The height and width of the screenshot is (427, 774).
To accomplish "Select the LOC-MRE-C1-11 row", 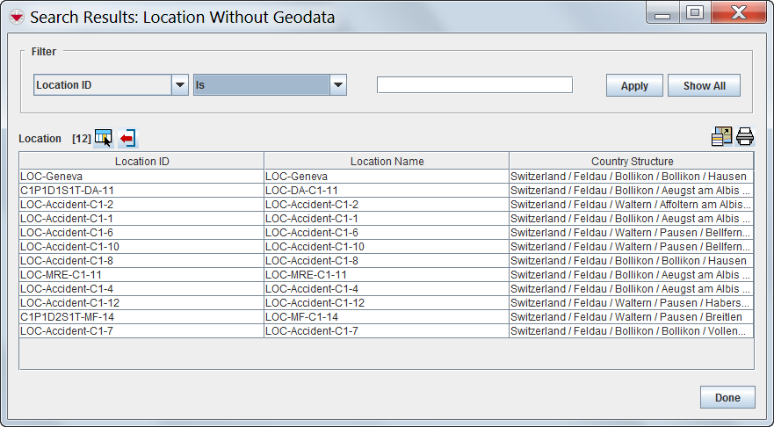I will point(141,275).
